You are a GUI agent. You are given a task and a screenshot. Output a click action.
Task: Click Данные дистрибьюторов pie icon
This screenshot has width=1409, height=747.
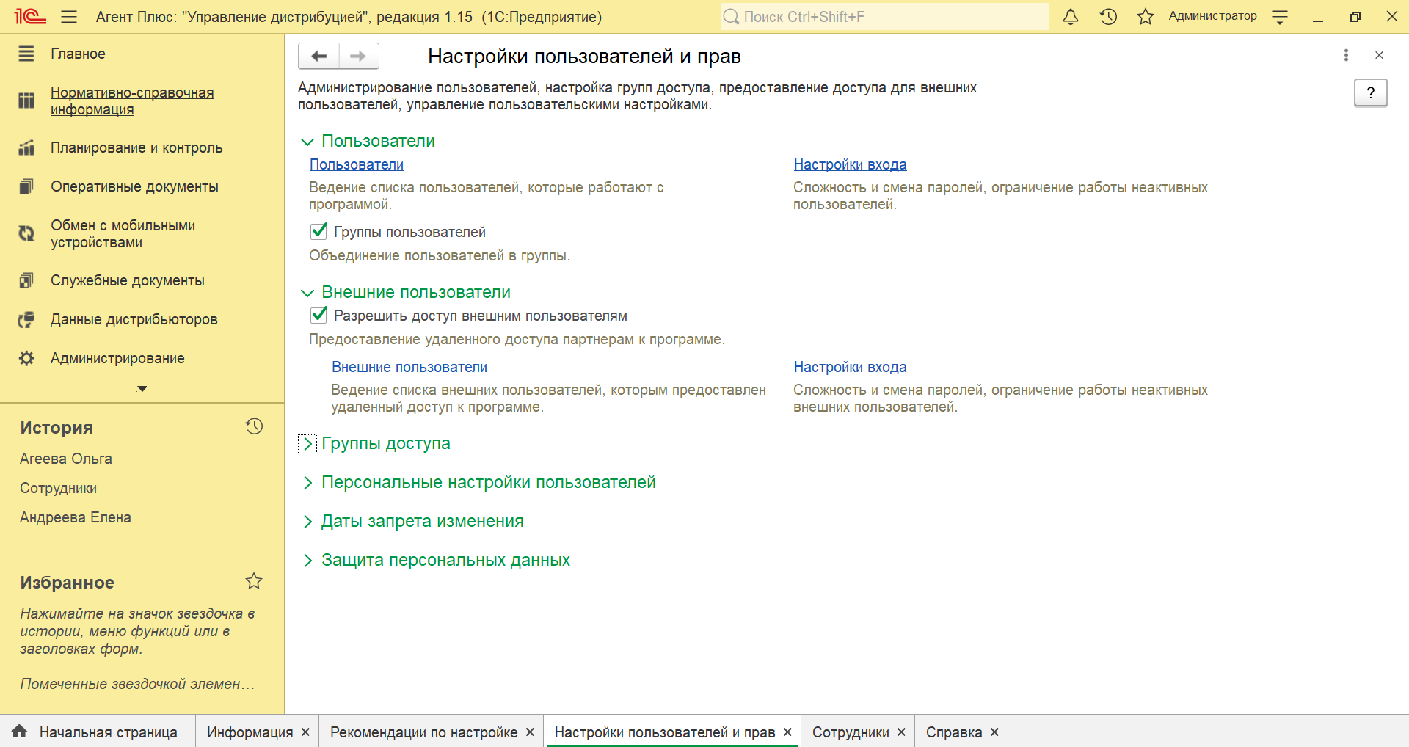click(x=26, y=319)
